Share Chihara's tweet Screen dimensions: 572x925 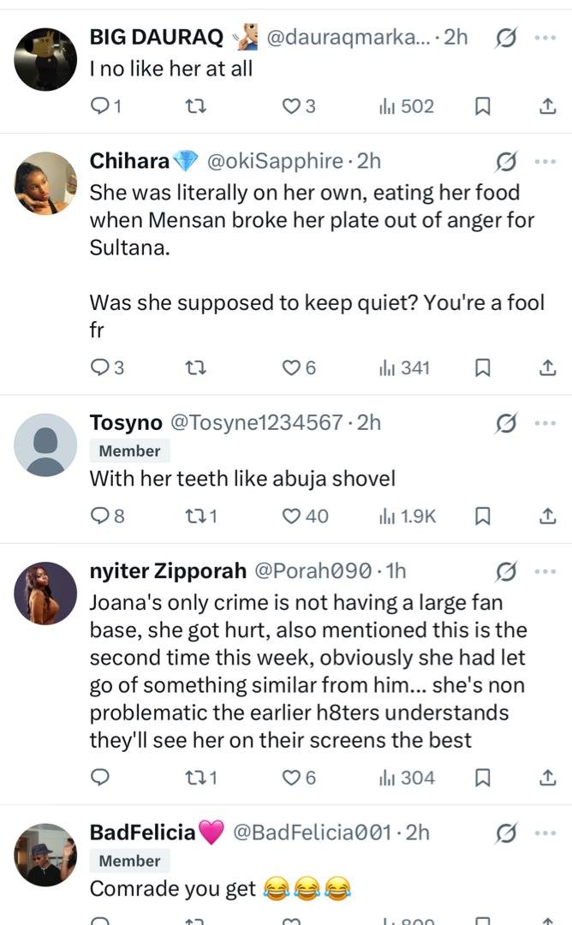click(545, 367)
